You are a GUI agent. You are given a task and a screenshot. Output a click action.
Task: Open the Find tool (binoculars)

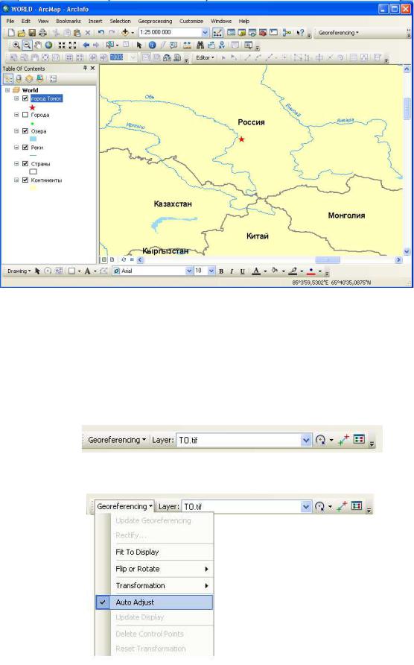click(200, 45)
